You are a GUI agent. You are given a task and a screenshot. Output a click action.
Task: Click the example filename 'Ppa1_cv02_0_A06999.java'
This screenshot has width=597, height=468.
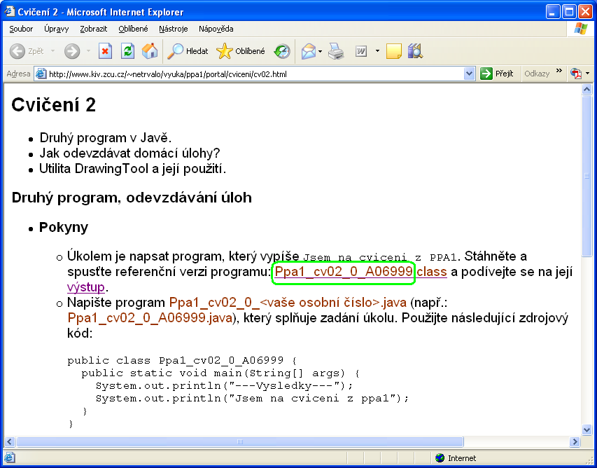[150, 318]
